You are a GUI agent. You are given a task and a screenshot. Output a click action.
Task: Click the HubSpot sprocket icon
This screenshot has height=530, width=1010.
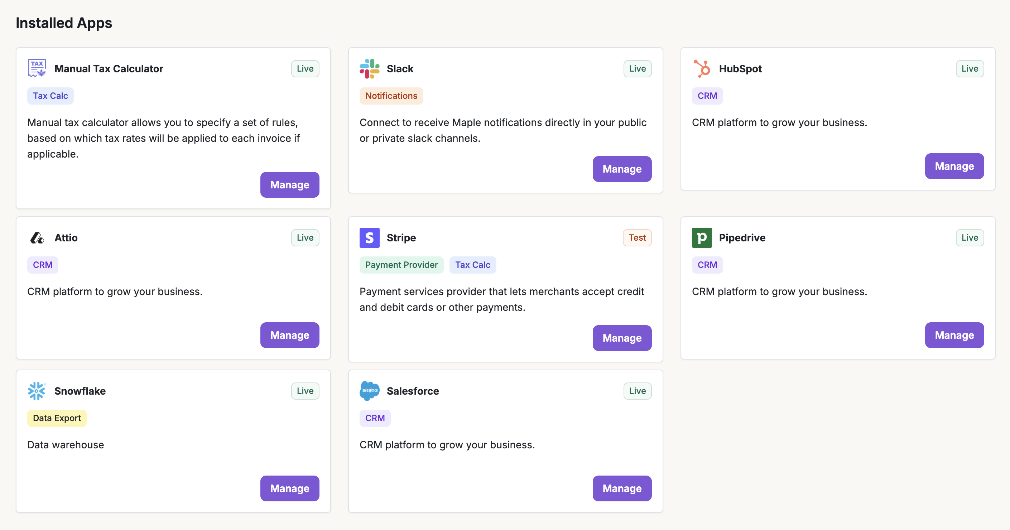coord(701,69)
